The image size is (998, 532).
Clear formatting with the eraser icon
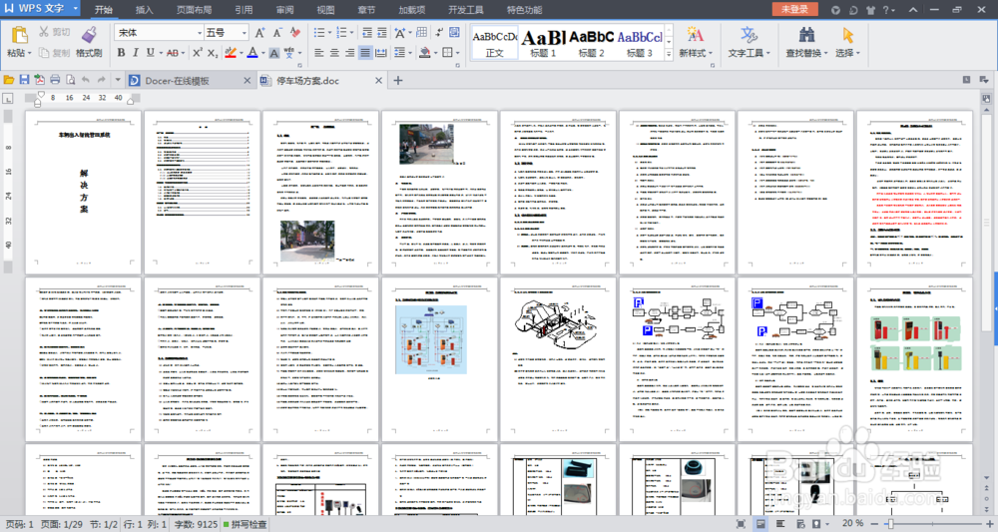[294, 33]
